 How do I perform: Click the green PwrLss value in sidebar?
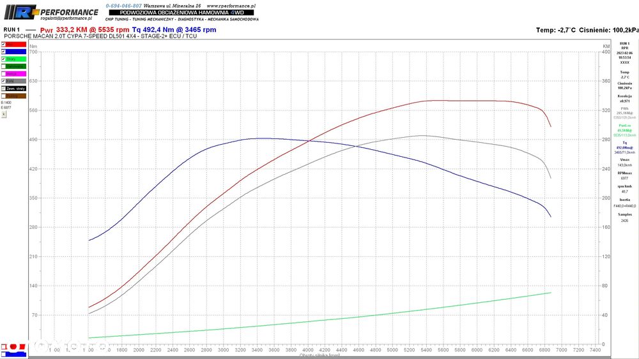(625, 131)
